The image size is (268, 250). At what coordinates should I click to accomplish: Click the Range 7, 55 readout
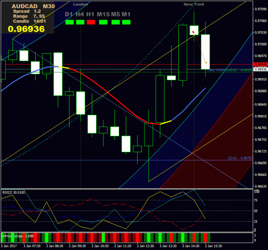(x=29, y=16)
